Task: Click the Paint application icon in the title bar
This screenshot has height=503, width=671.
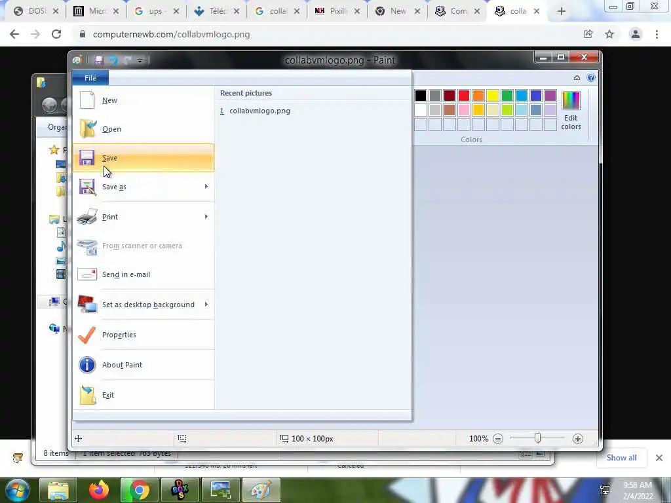Action: click(77, 60)
